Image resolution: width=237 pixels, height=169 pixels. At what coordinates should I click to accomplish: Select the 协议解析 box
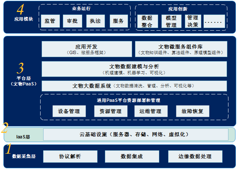point(70,156)
